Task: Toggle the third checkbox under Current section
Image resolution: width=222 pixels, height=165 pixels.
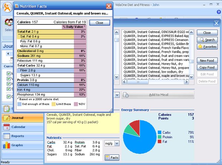Action: [x=9, y=84]
